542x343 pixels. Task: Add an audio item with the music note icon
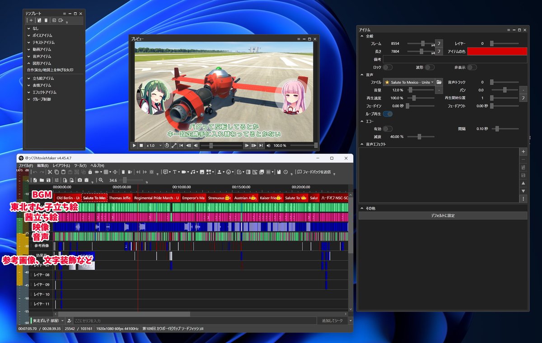click(193, 172)
